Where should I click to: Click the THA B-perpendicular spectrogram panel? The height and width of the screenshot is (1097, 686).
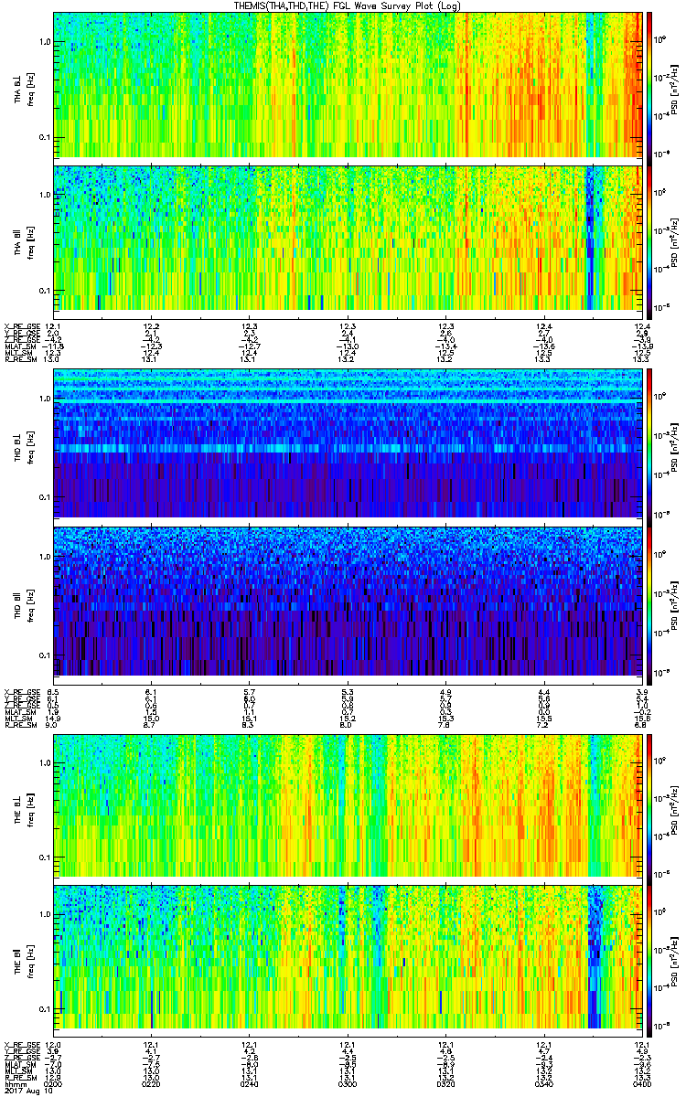tap(348, 84)
